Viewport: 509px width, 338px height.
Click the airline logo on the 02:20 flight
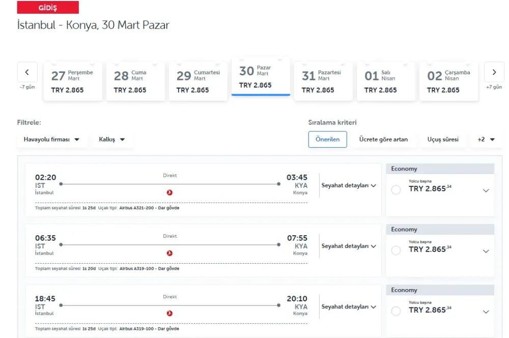[x=170, y=192]
